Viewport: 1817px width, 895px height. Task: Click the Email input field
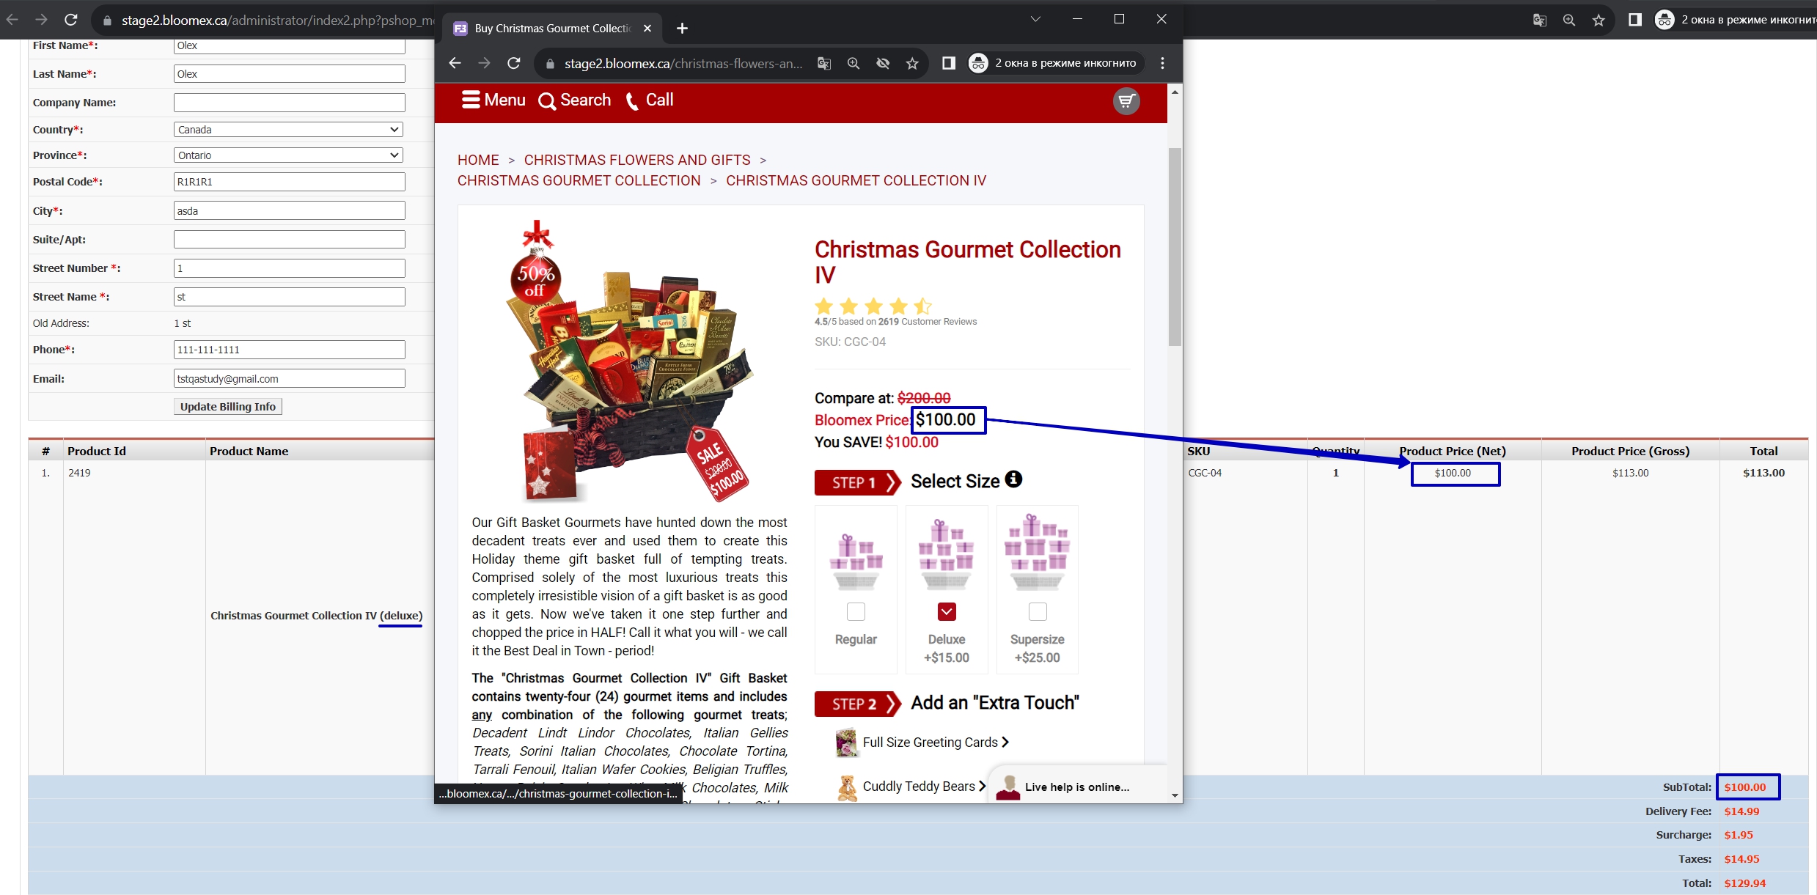[x=289, y=379]
